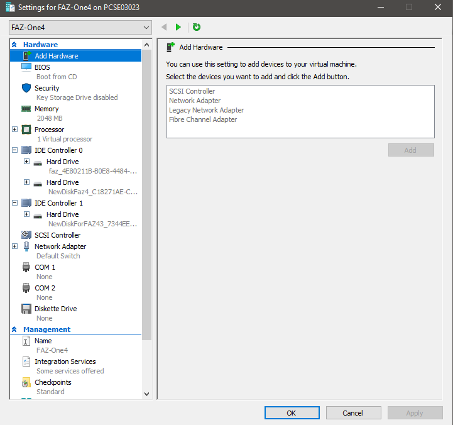The width and height of the screenshot is (453, 425).
Task: Select Fibre Channel Adapter in device list
Action: (202, 119)
